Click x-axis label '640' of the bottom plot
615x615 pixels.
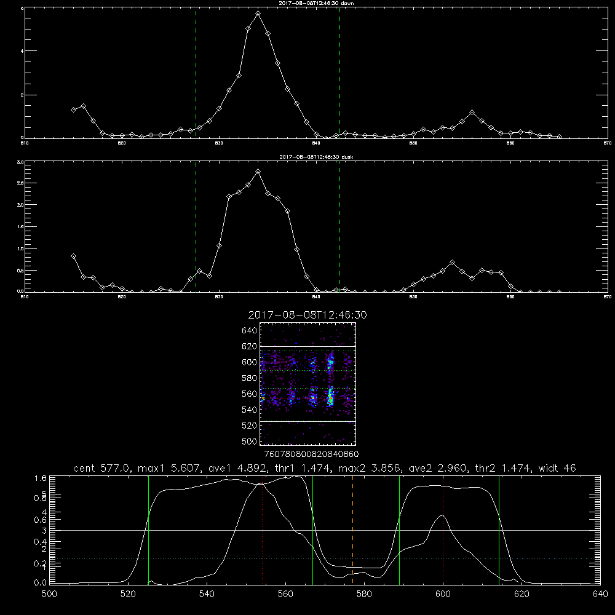pos(600,594)
